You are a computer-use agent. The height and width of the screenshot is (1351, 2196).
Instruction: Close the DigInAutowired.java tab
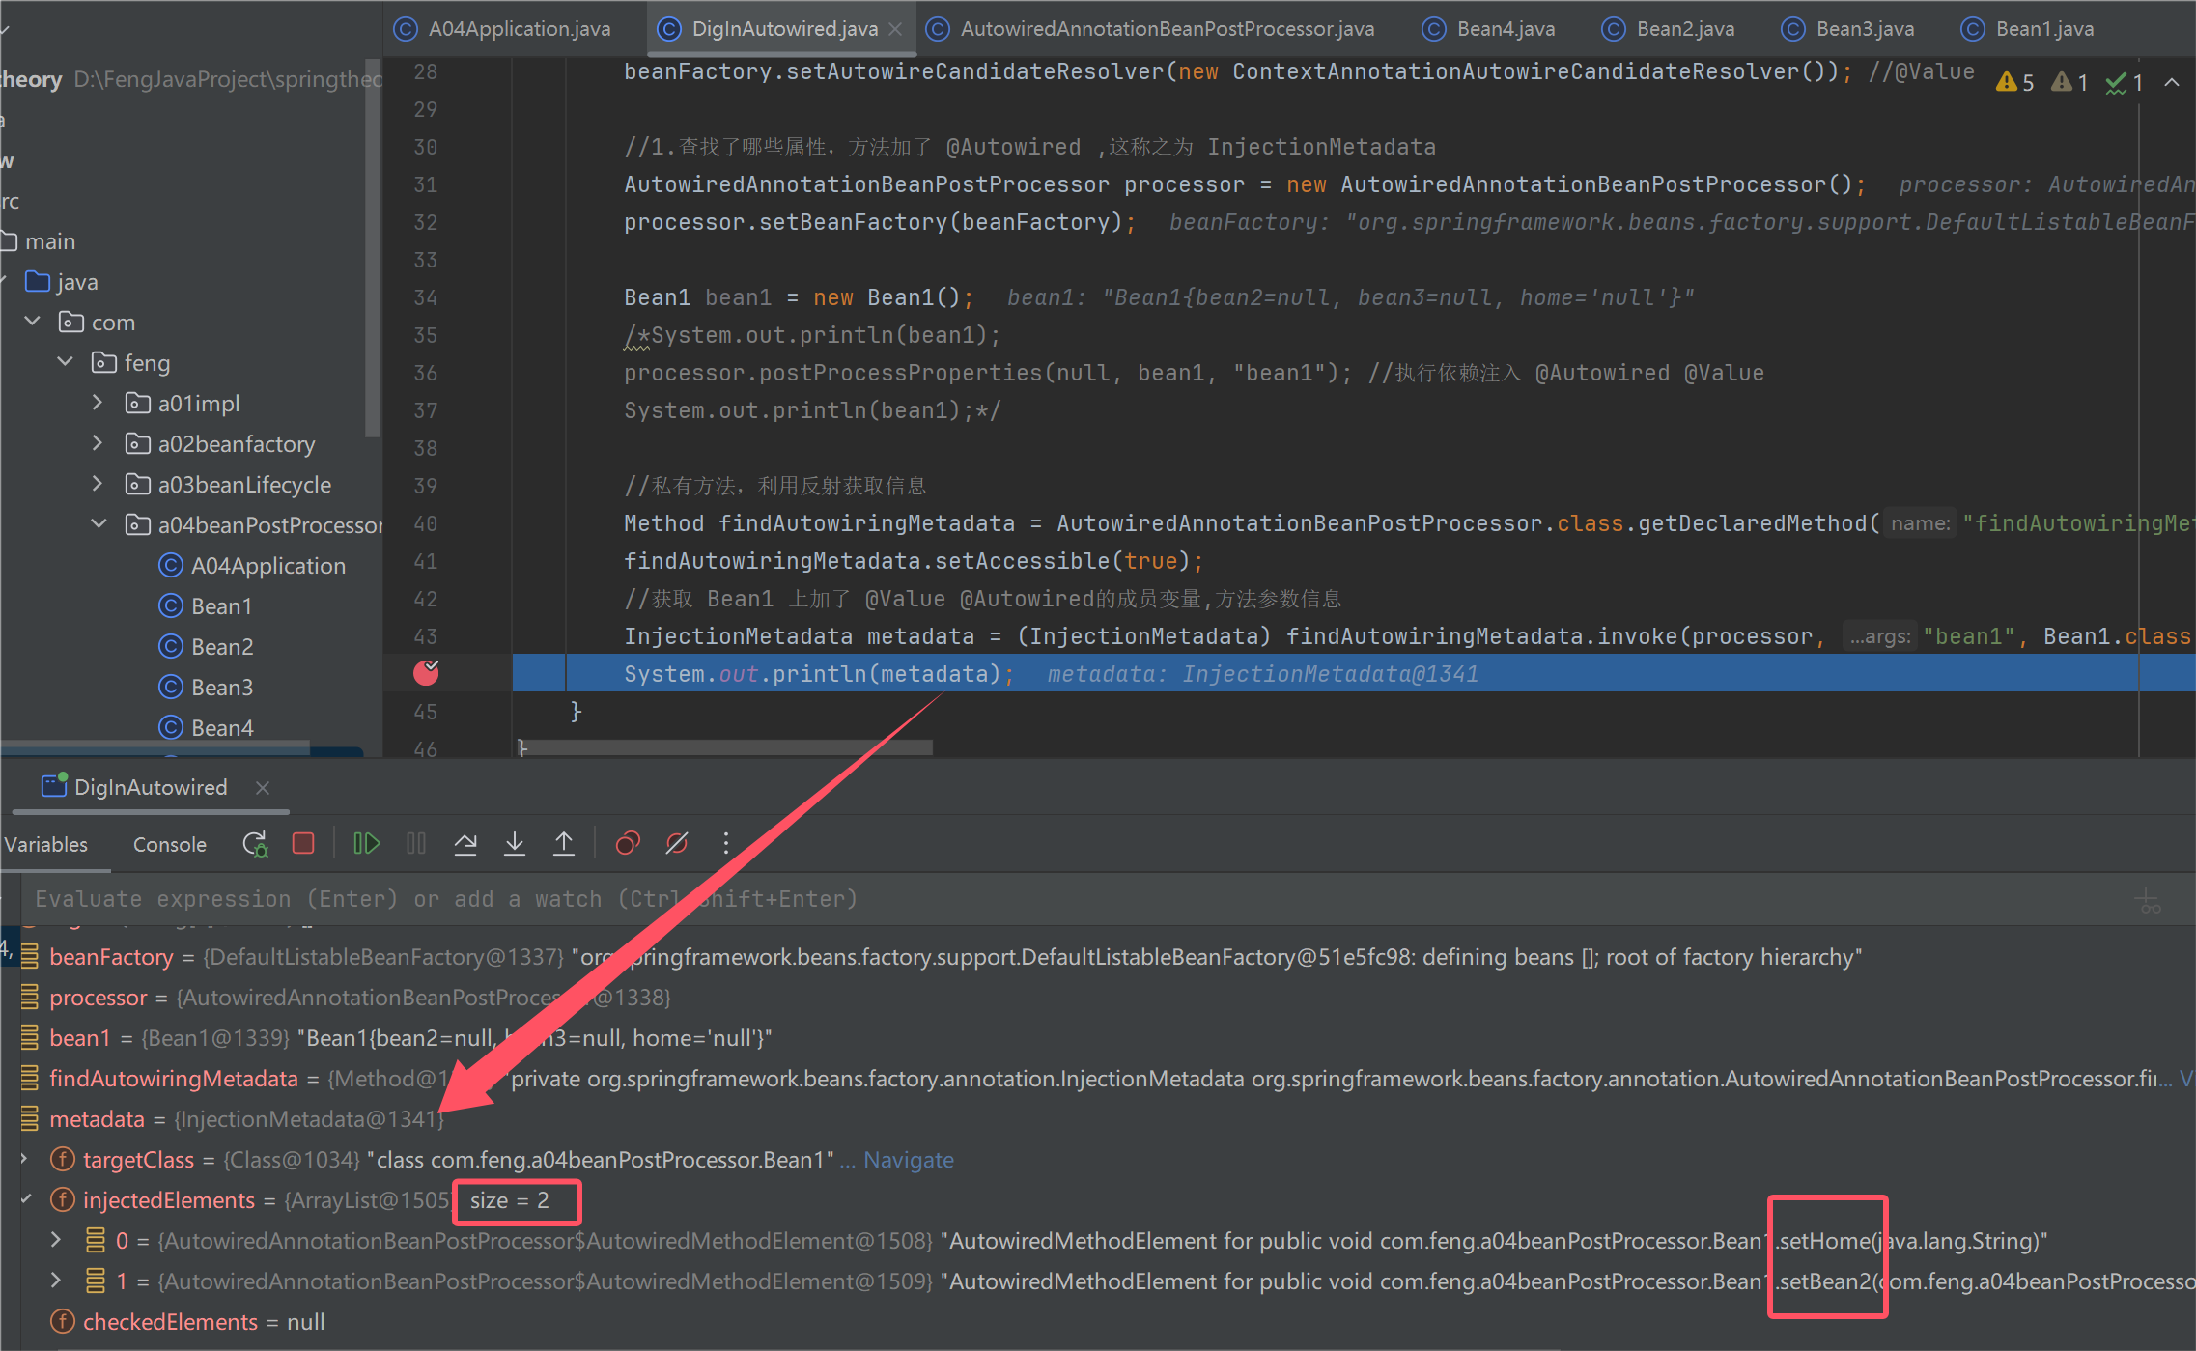[x=895, y=29]
